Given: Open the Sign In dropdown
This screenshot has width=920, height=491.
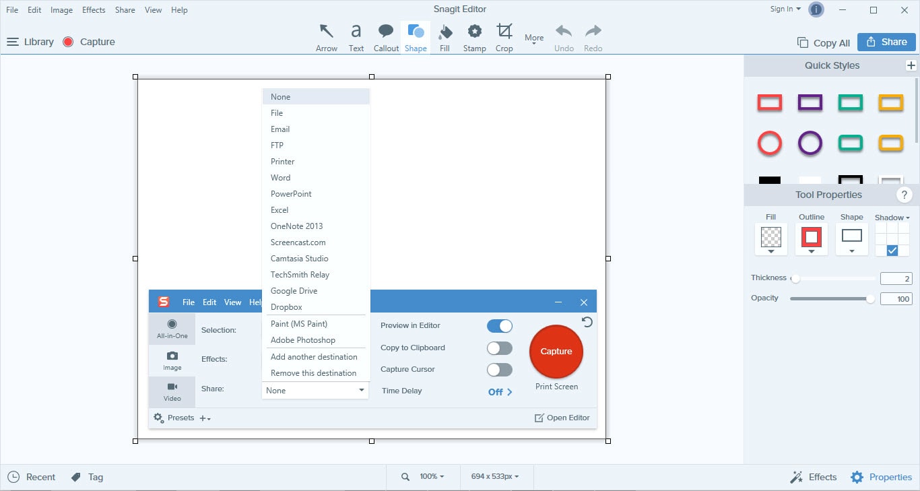Looking at the screenshot, I should tap(785, 9).
